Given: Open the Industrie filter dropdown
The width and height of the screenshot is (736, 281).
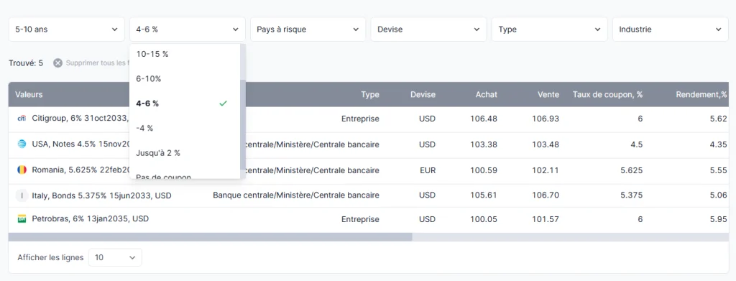Looking at the screenshot, I should point(671,29).
